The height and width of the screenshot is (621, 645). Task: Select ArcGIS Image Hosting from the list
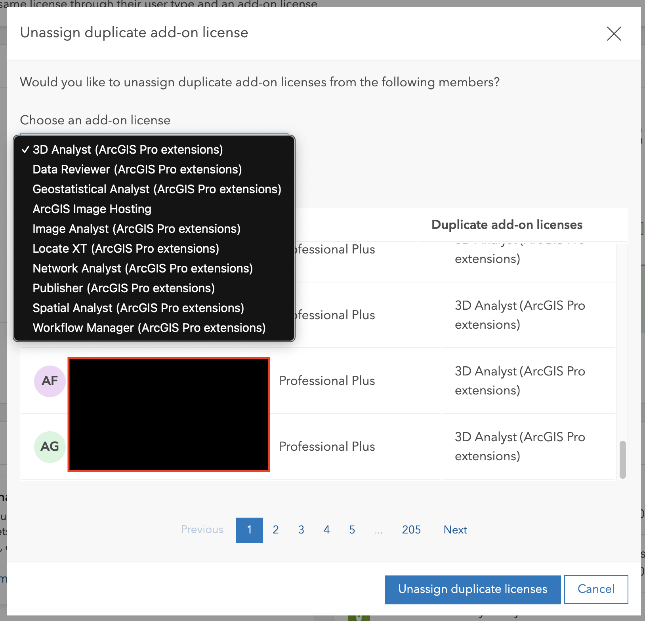tap(154, 209)
